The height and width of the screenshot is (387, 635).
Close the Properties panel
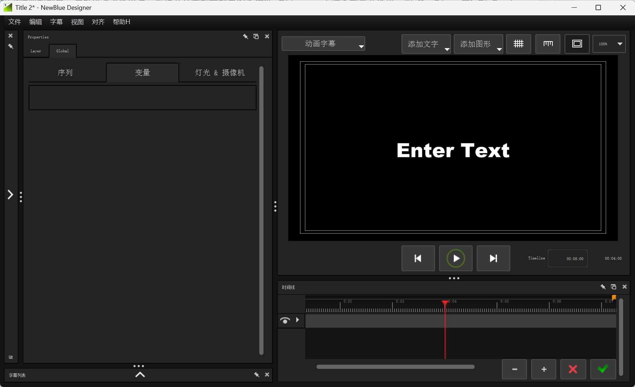pyautogui.click(x=267, y=37)
